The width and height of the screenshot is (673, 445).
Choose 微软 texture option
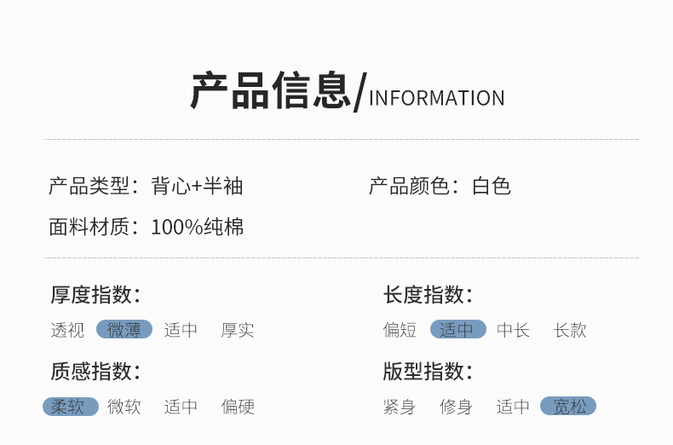[x=124, y=407]
